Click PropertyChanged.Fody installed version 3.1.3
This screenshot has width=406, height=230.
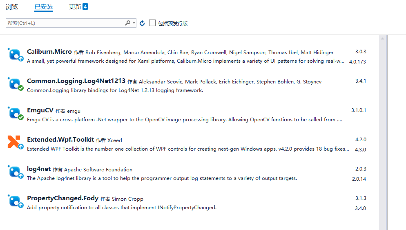pyautogui.click(x=361, y=198)
